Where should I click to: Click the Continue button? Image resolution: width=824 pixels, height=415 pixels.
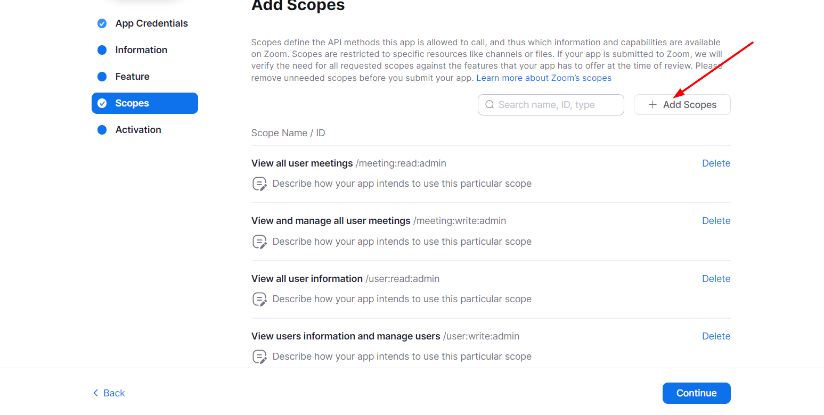[x=696, y=393]
